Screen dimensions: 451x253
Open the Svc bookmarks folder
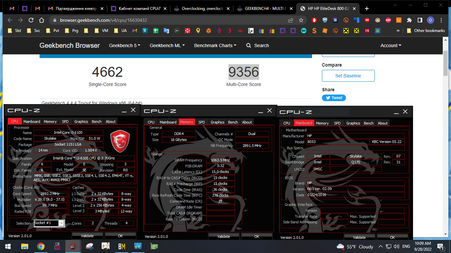(x=33, y=31)
